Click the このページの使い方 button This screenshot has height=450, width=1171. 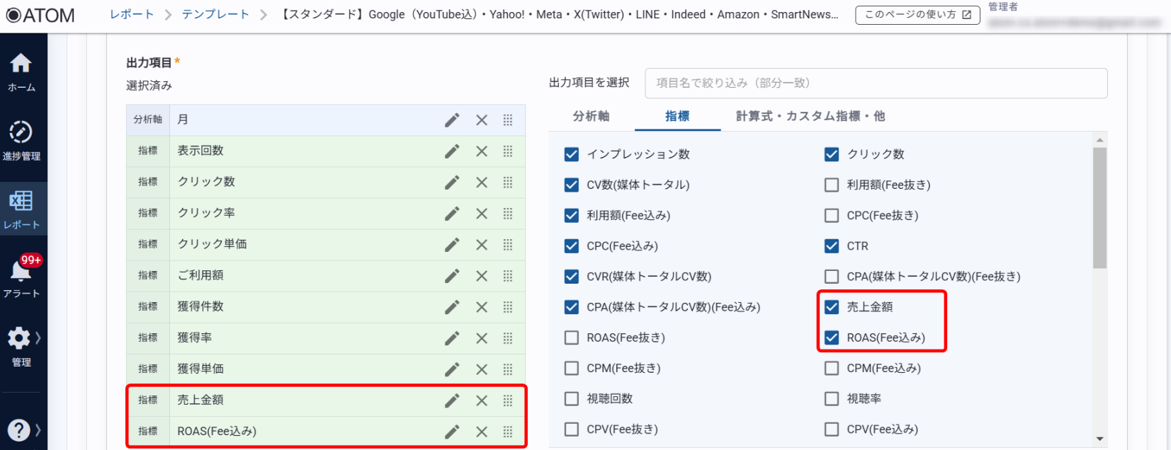click(x=917, y=15)
